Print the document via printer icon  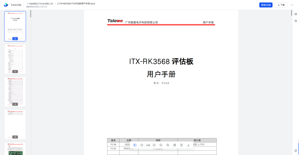pyautogui.click(x=175, y=145)
